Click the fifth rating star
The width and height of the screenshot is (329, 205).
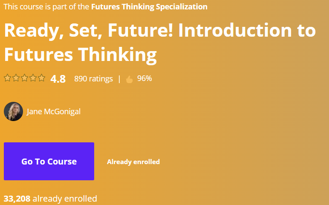click(x=41, y=78)
